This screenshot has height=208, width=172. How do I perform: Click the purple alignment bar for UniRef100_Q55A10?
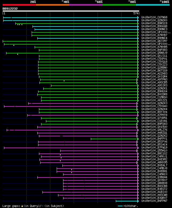tap(99, 151)
